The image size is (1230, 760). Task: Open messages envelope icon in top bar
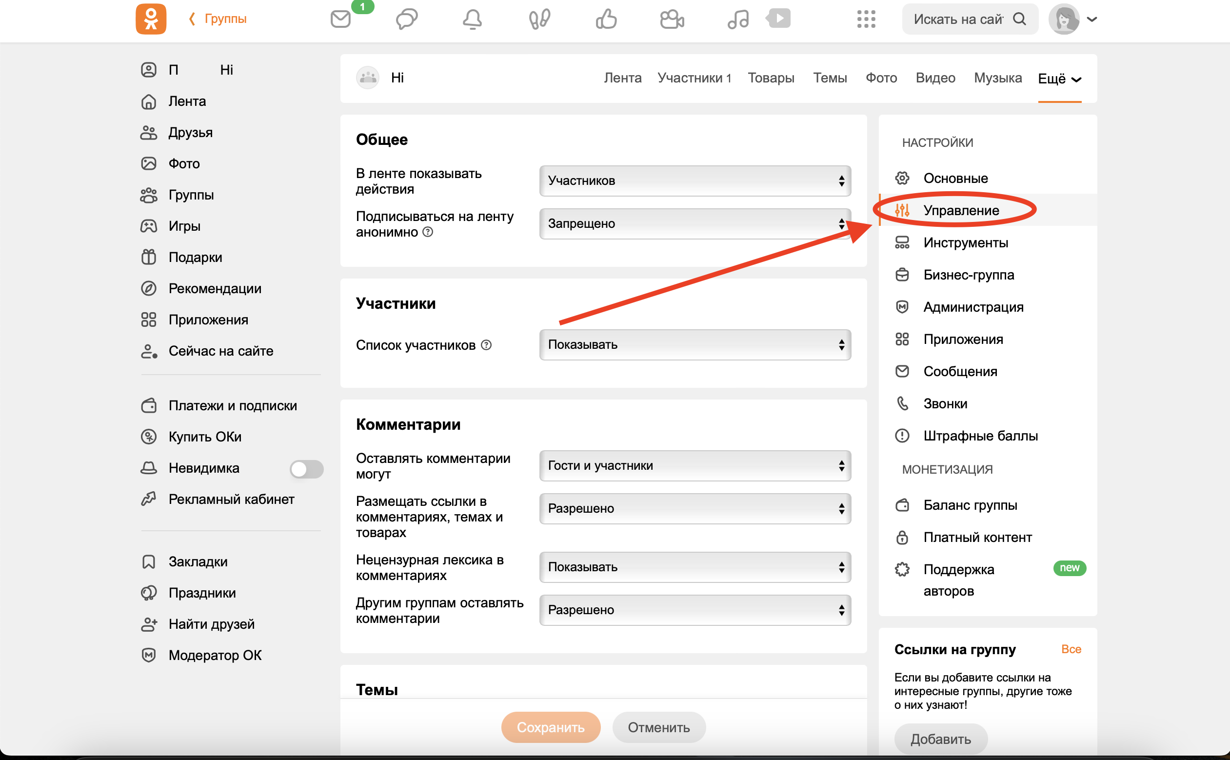340,19
